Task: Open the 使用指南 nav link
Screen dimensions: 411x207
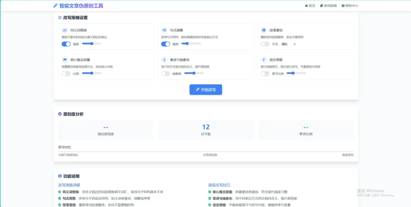Action: (328, 6)
